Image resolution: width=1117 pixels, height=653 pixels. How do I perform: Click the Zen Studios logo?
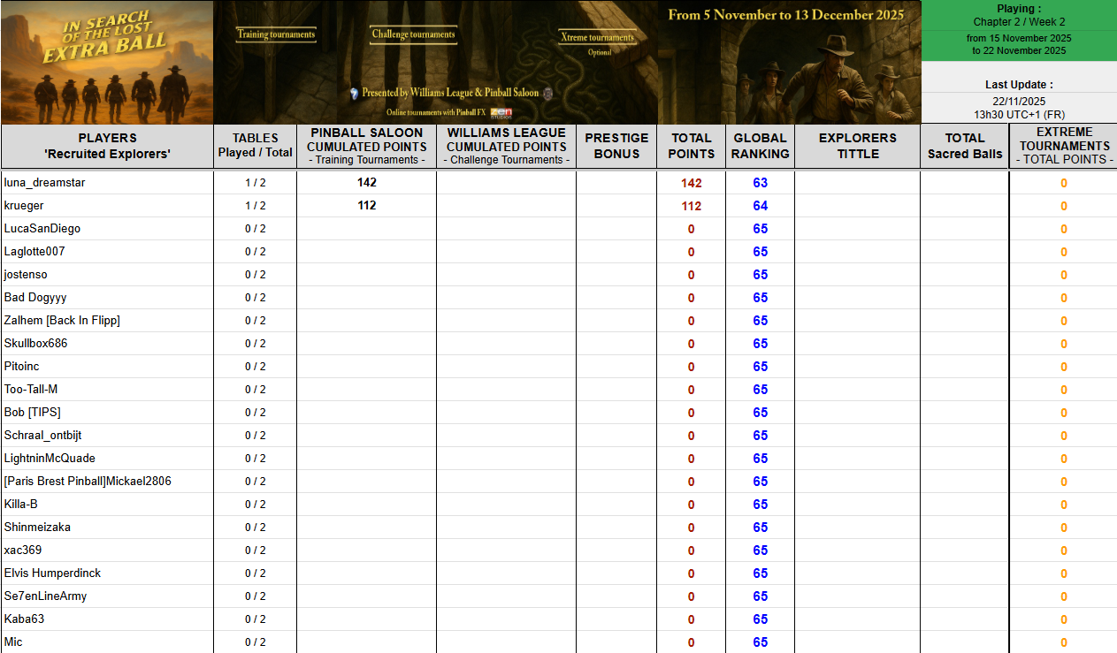pyautogui.click(x=501, y=113)
